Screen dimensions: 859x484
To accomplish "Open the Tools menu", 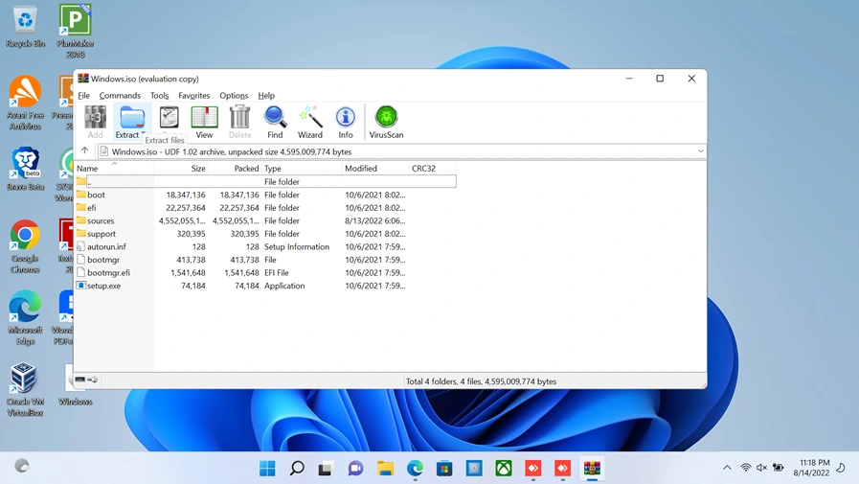I will pos(159,96).
